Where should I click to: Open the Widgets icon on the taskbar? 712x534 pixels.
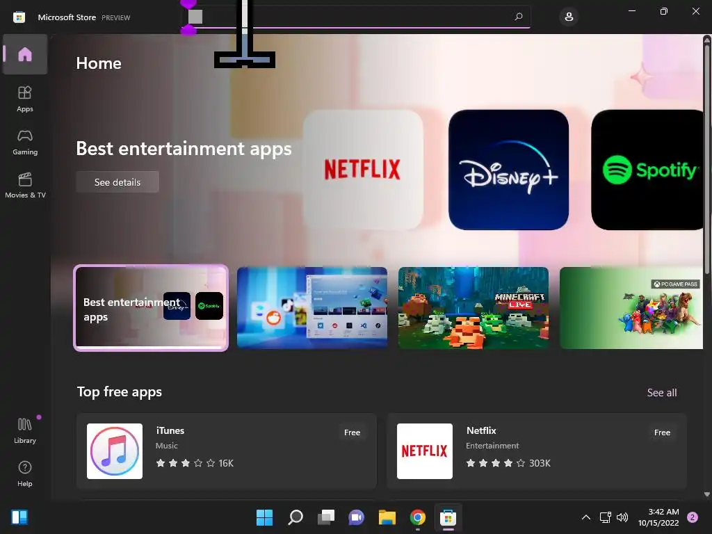click(x=19, y=517)
